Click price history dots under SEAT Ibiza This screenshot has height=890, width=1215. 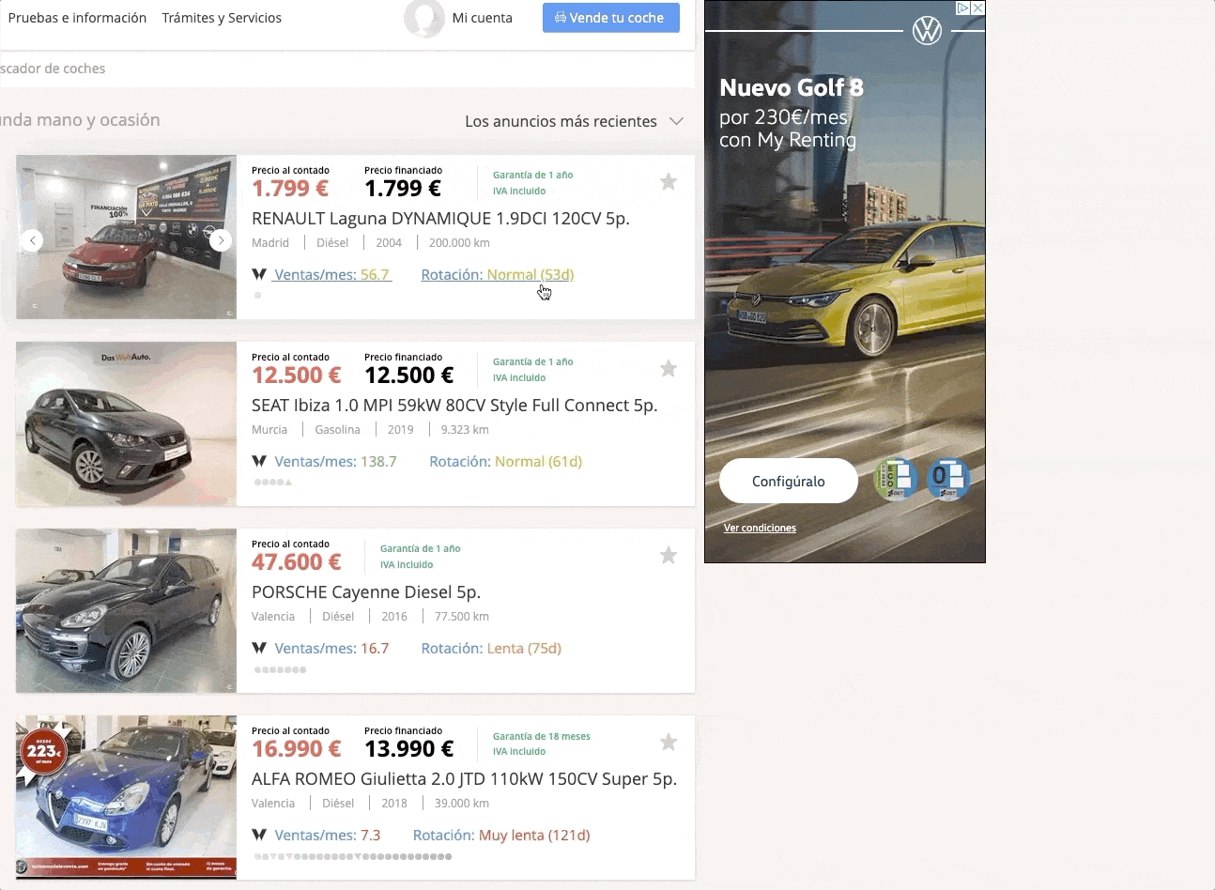pos(273,483)
